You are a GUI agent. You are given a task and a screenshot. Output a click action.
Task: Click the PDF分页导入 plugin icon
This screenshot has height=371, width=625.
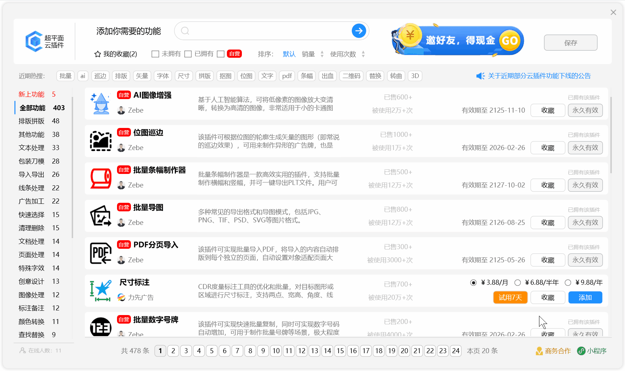(x=100, y=253)
